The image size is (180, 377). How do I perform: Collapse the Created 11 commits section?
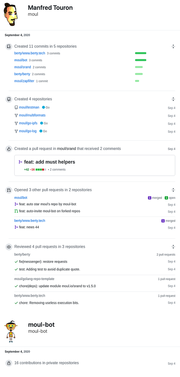click(x=173, y=46)
